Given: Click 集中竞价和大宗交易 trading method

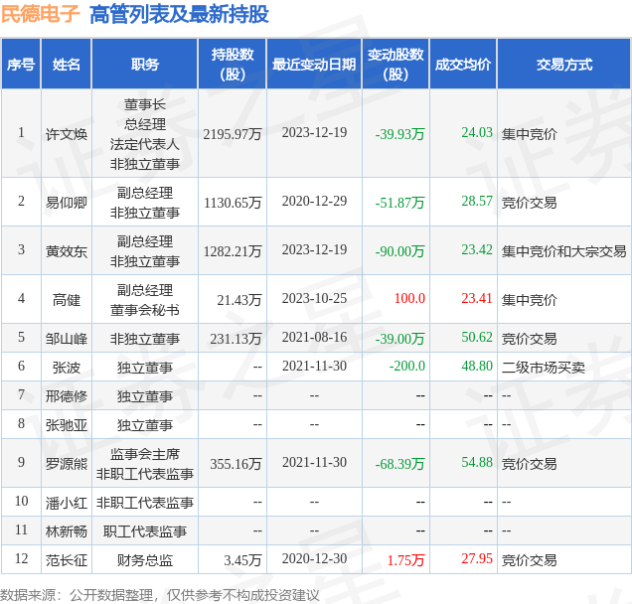Looking at the screenshot, I should click(x=563, y=251).
